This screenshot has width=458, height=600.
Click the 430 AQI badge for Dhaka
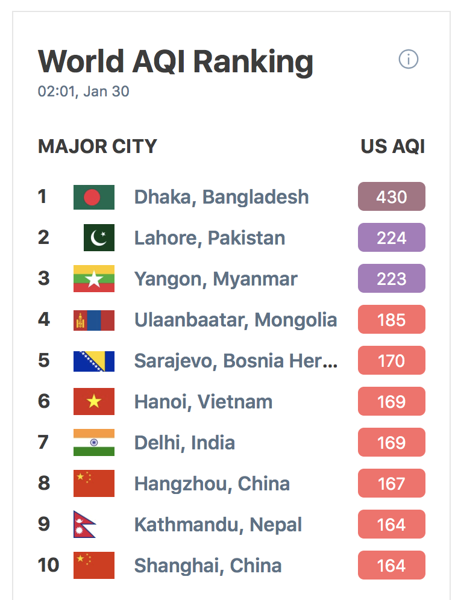(391, 196)
